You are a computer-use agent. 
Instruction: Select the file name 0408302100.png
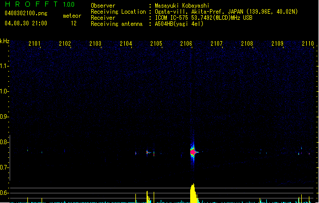click(26, 13)
